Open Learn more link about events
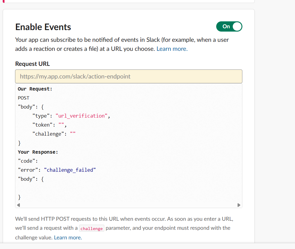Screen dimensions: 295x249 pos(172,49)
